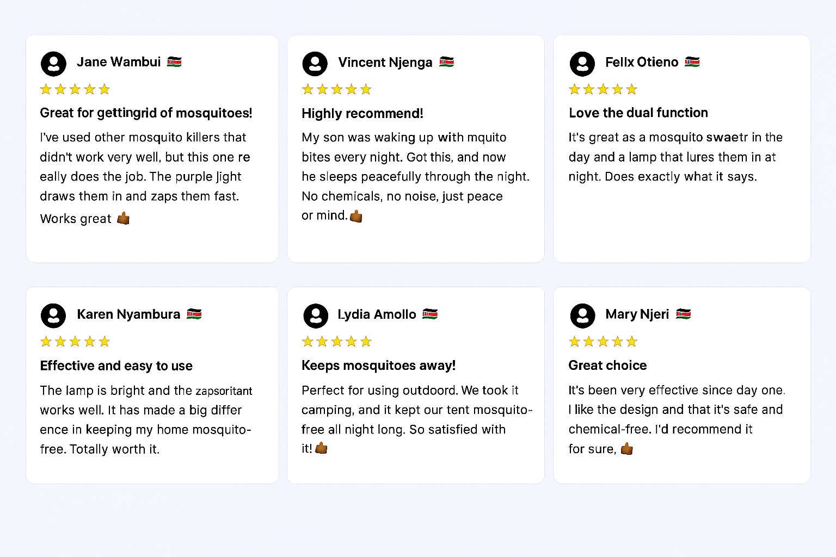Click the 'Keeps mosquitoes away!' review title
836x557 pixels.
(378, 366)
